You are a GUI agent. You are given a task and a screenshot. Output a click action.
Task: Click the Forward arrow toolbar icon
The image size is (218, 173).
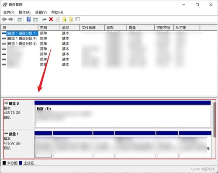(x=11, y=19)
